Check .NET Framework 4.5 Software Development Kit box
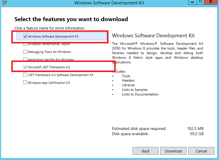 25,75
